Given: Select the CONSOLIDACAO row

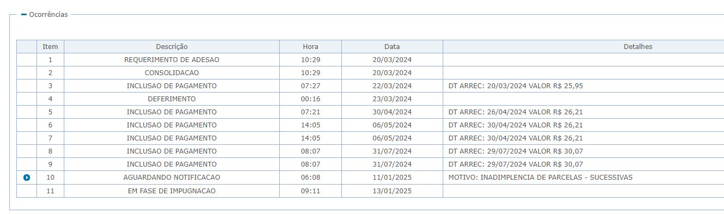Looking at the screenshot, I should (x=370, y=73).
